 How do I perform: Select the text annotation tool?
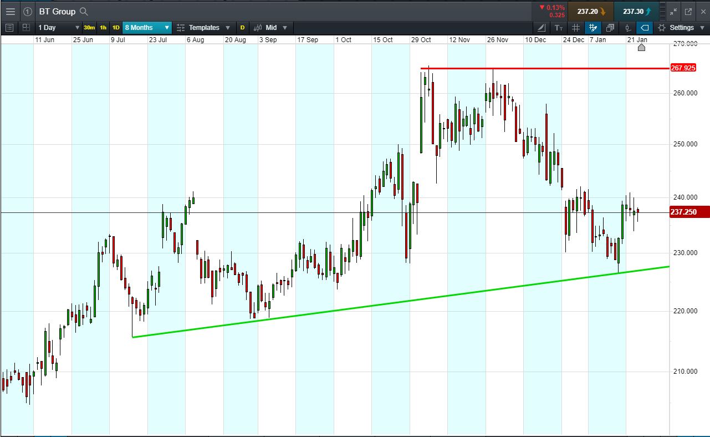coord(559,28)
